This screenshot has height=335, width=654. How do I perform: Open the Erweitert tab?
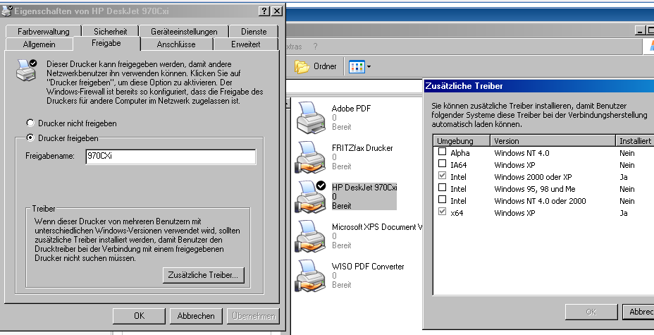click(246, 44)
